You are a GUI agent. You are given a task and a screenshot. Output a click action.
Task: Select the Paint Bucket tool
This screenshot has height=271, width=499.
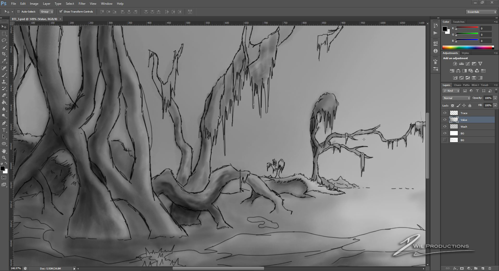[4, 102]
